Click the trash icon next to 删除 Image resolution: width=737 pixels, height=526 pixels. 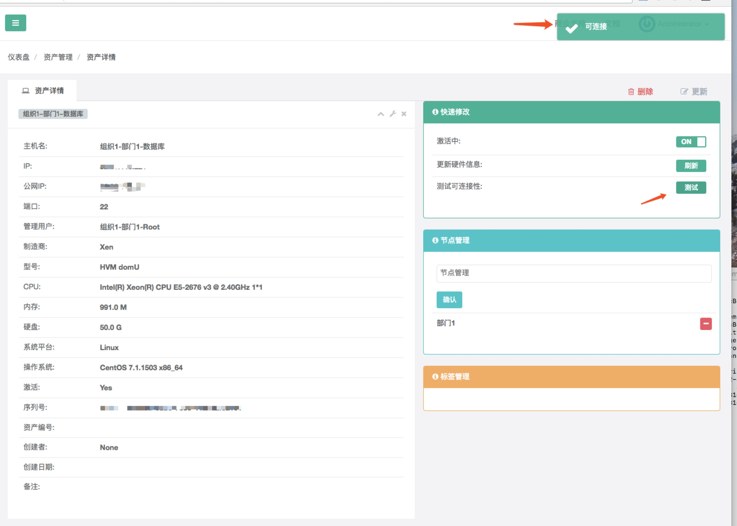[x=631, y=92]
